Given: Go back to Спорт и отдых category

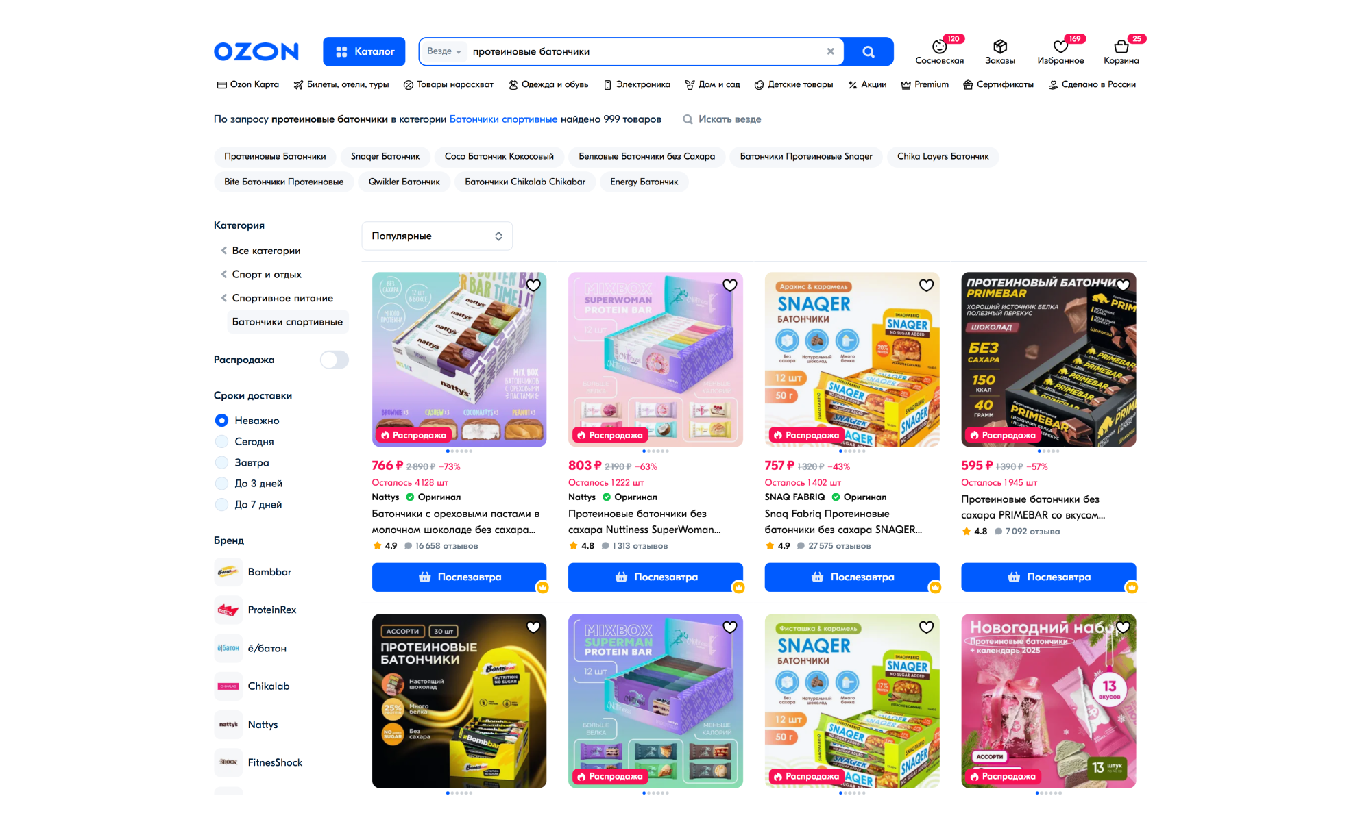Looking at the screenshot, I should click(266, 274).
